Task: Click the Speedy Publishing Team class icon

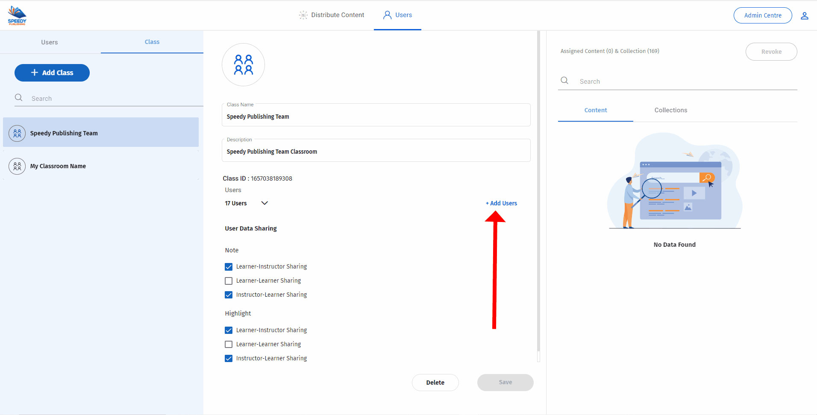Action: (x=17, y=133)
